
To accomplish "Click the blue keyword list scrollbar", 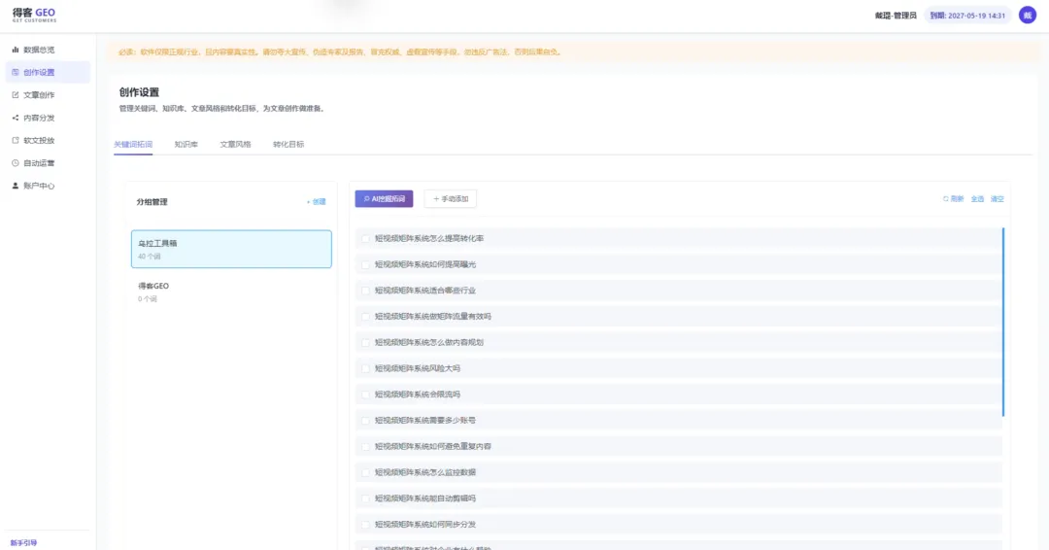I will point(1003,322).
